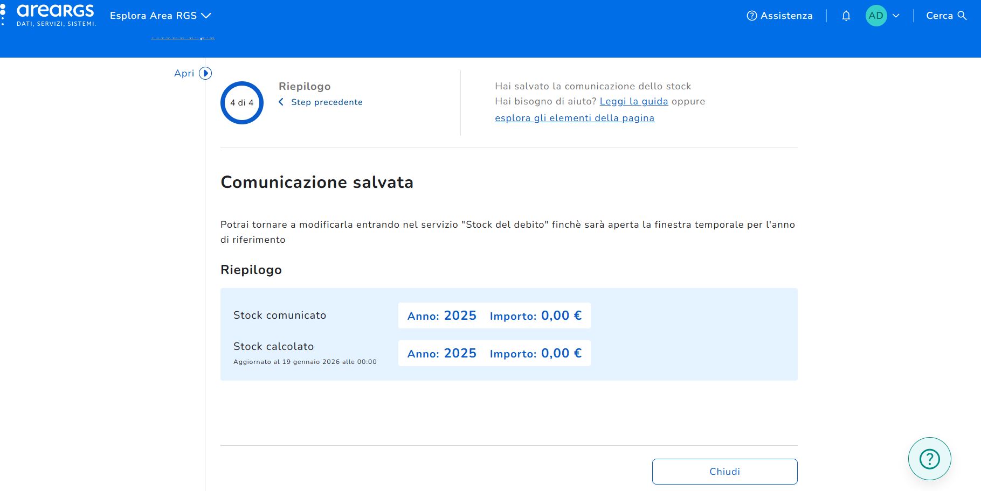Expand the side panel with Apri arrow
The height and width of the screenshot is (491, 981).
pyautogui.click(x=205, y=73)
